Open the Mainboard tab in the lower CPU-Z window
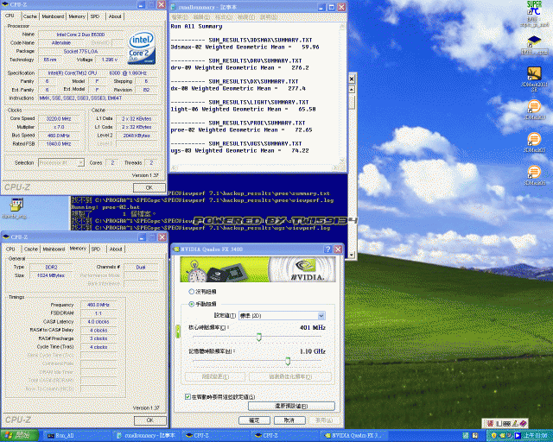553x442 pixels. (54, 249)
